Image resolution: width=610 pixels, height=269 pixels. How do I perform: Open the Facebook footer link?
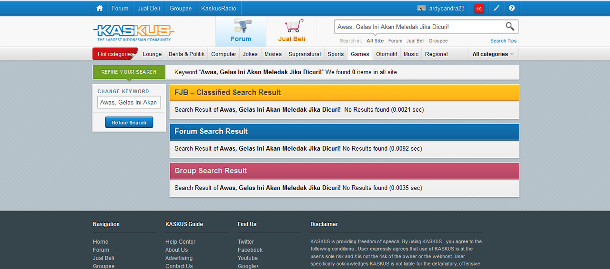click(250, 250)
